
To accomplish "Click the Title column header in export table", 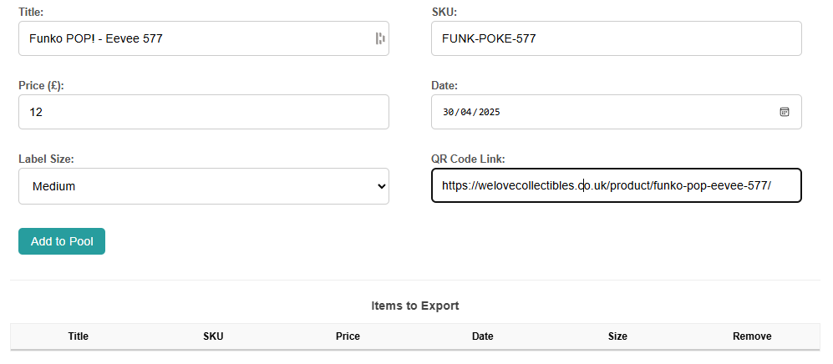I will pos(79,336).
